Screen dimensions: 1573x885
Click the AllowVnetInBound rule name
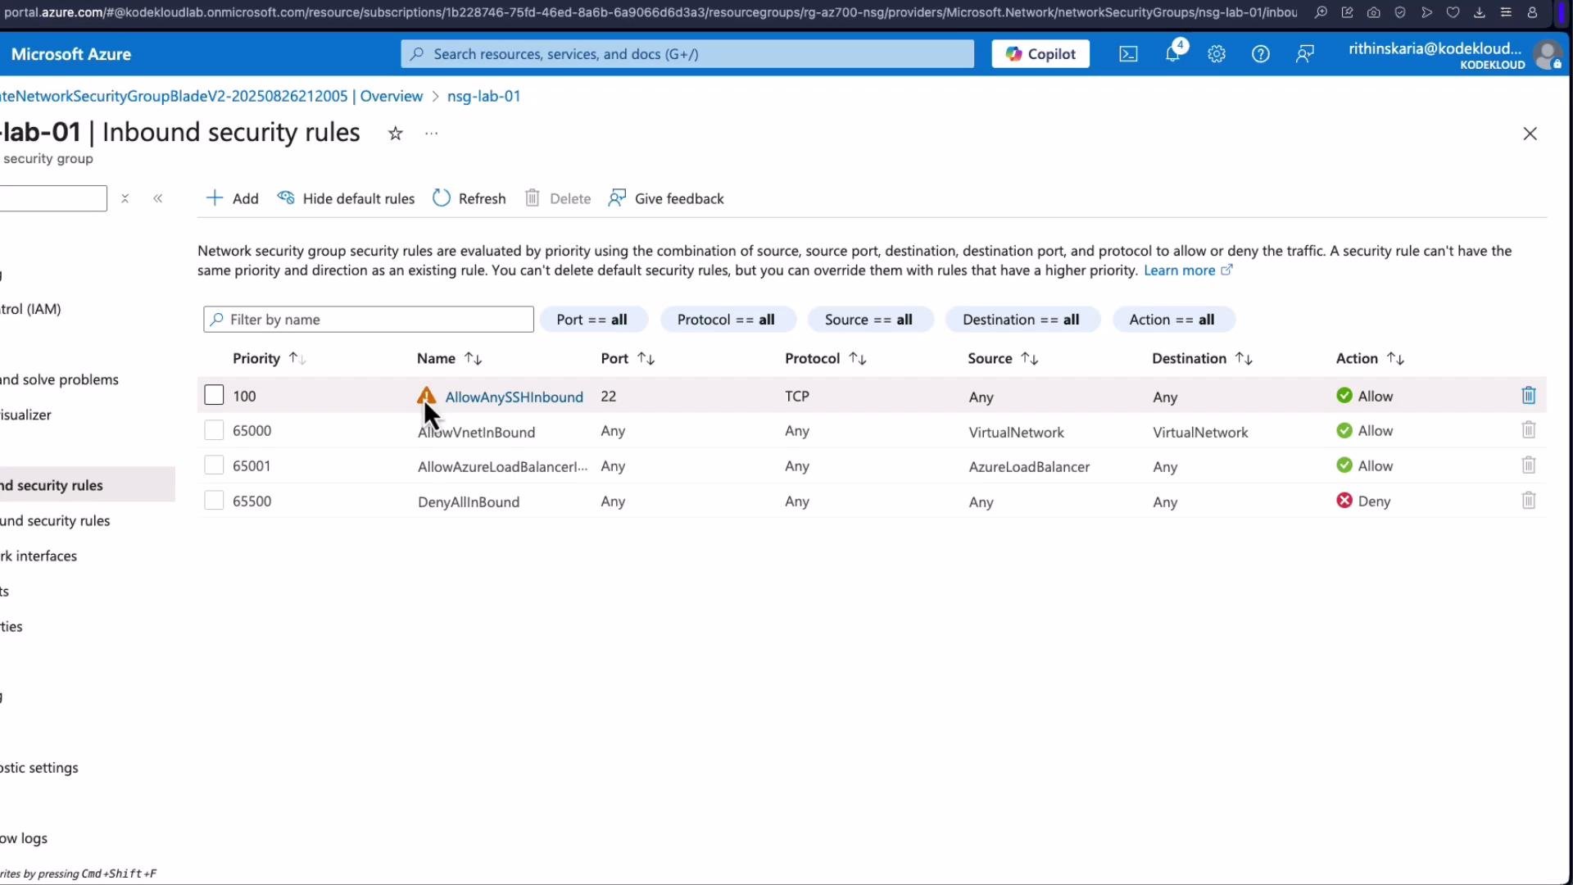[476, 432]
